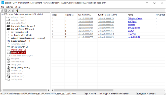Sort by the ordinal (7) column header
166x95 pixels.
(71, 15)
